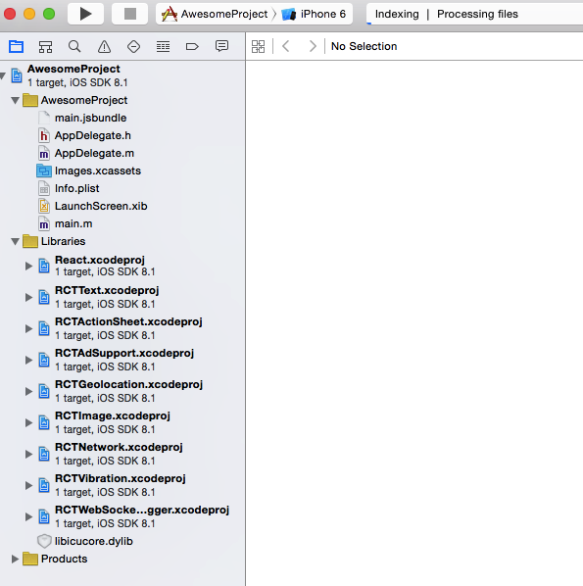Select the RCTVibration.xcodeproj name
This screenshot has width=583, height=586.
pyautogui.click(x=120, y=479)
